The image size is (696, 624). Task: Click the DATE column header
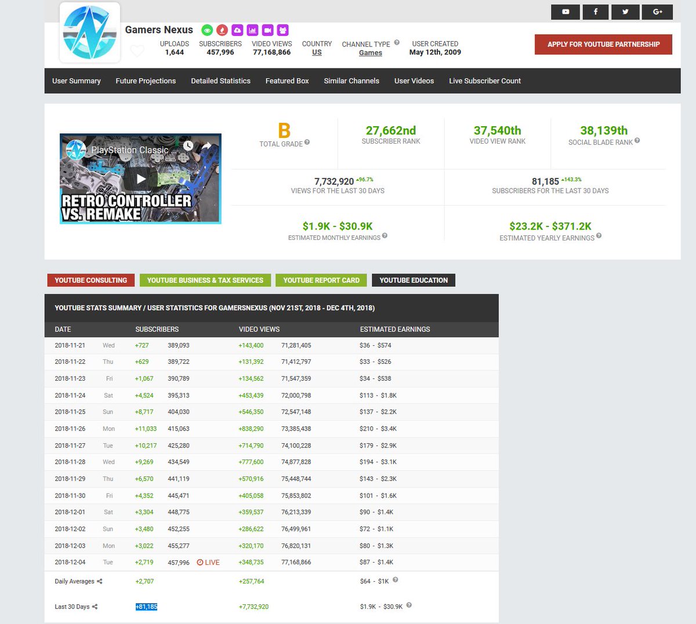point(63,329)
